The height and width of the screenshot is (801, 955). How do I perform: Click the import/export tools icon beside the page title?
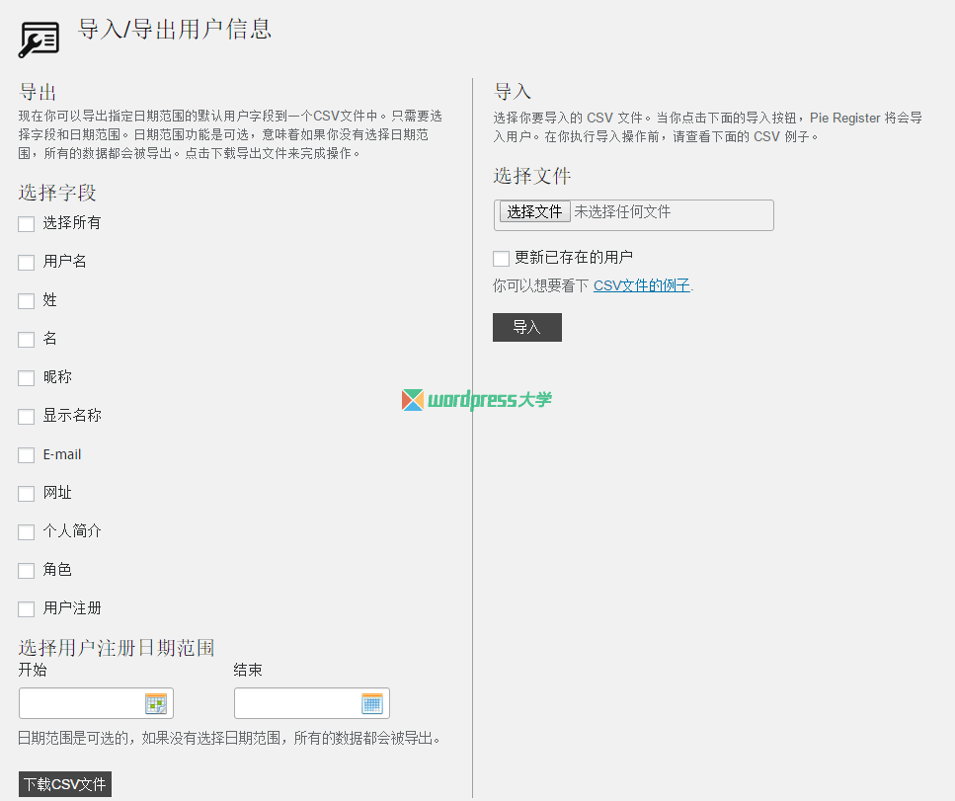coord(39,40)
